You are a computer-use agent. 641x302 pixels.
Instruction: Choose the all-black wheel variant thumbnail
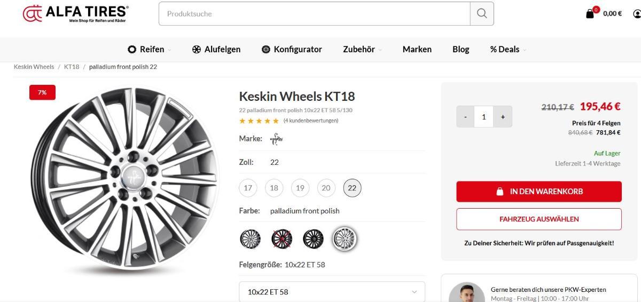313,239
